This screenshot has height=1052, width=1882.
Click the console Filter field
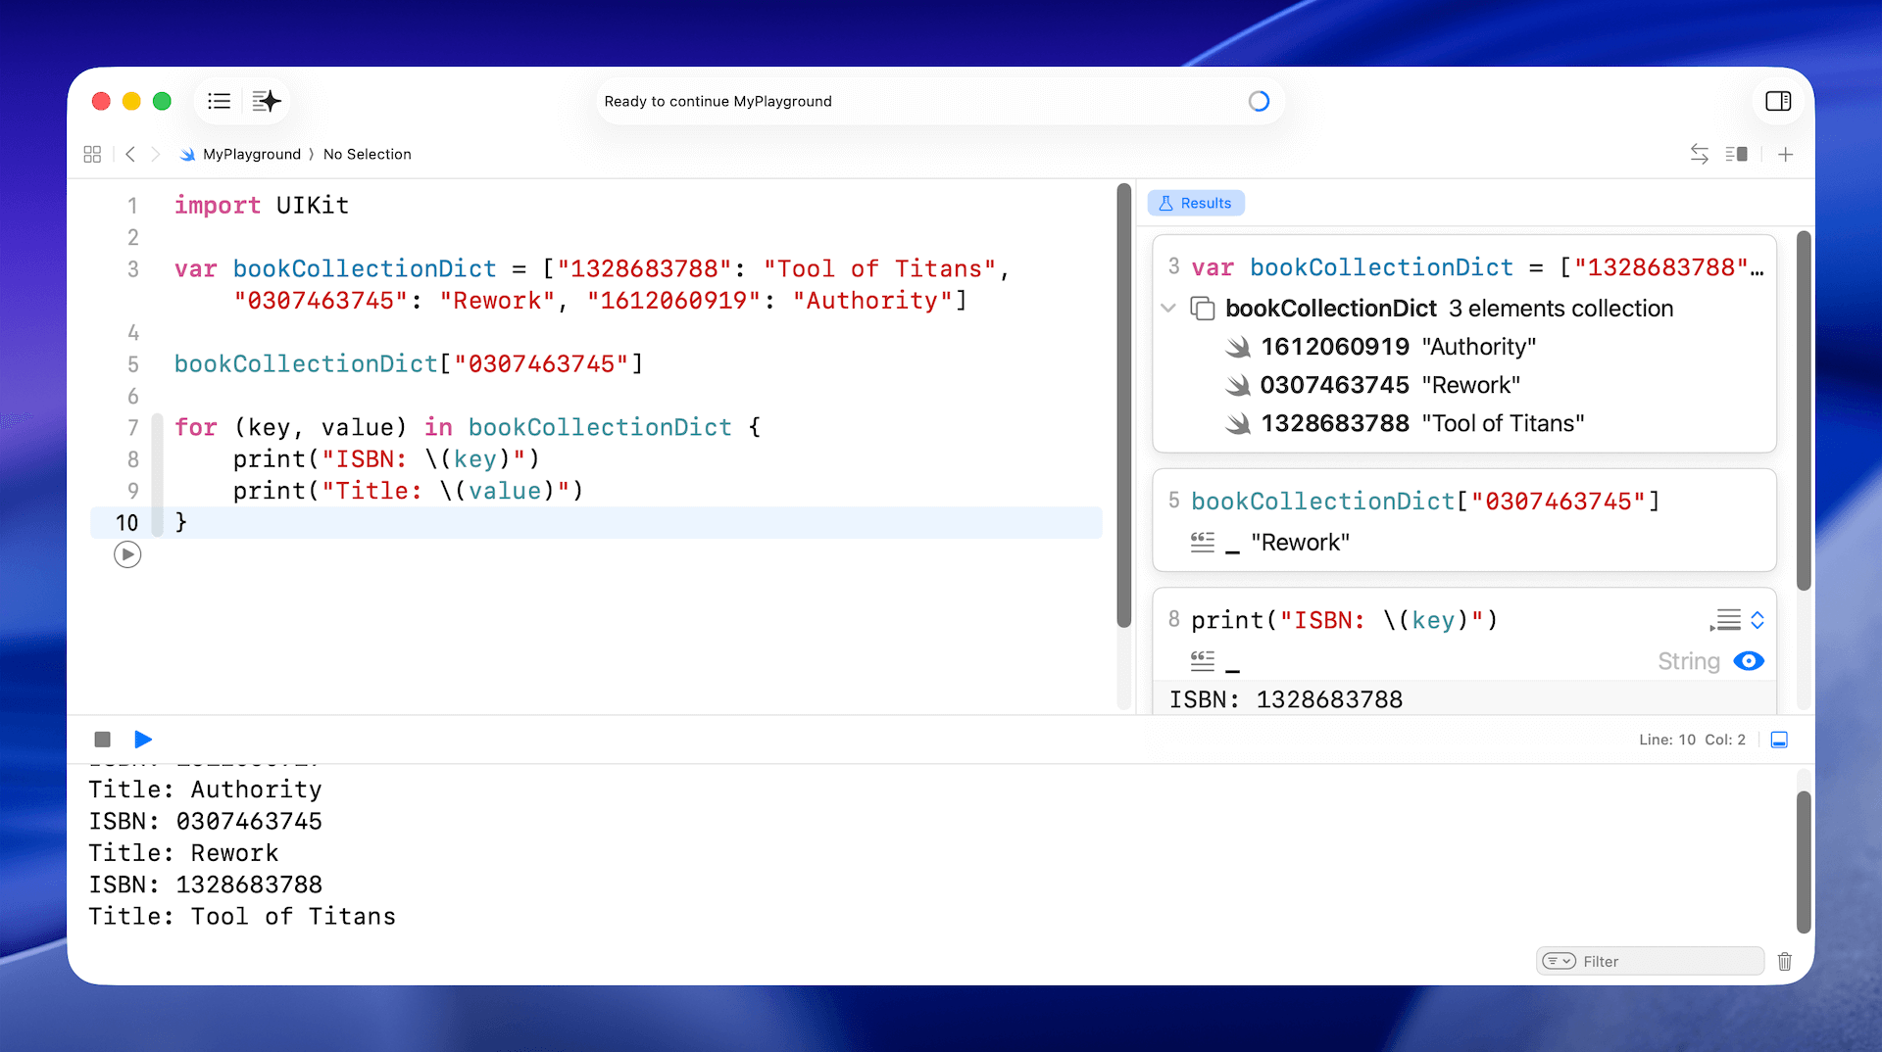point(1666,961)
